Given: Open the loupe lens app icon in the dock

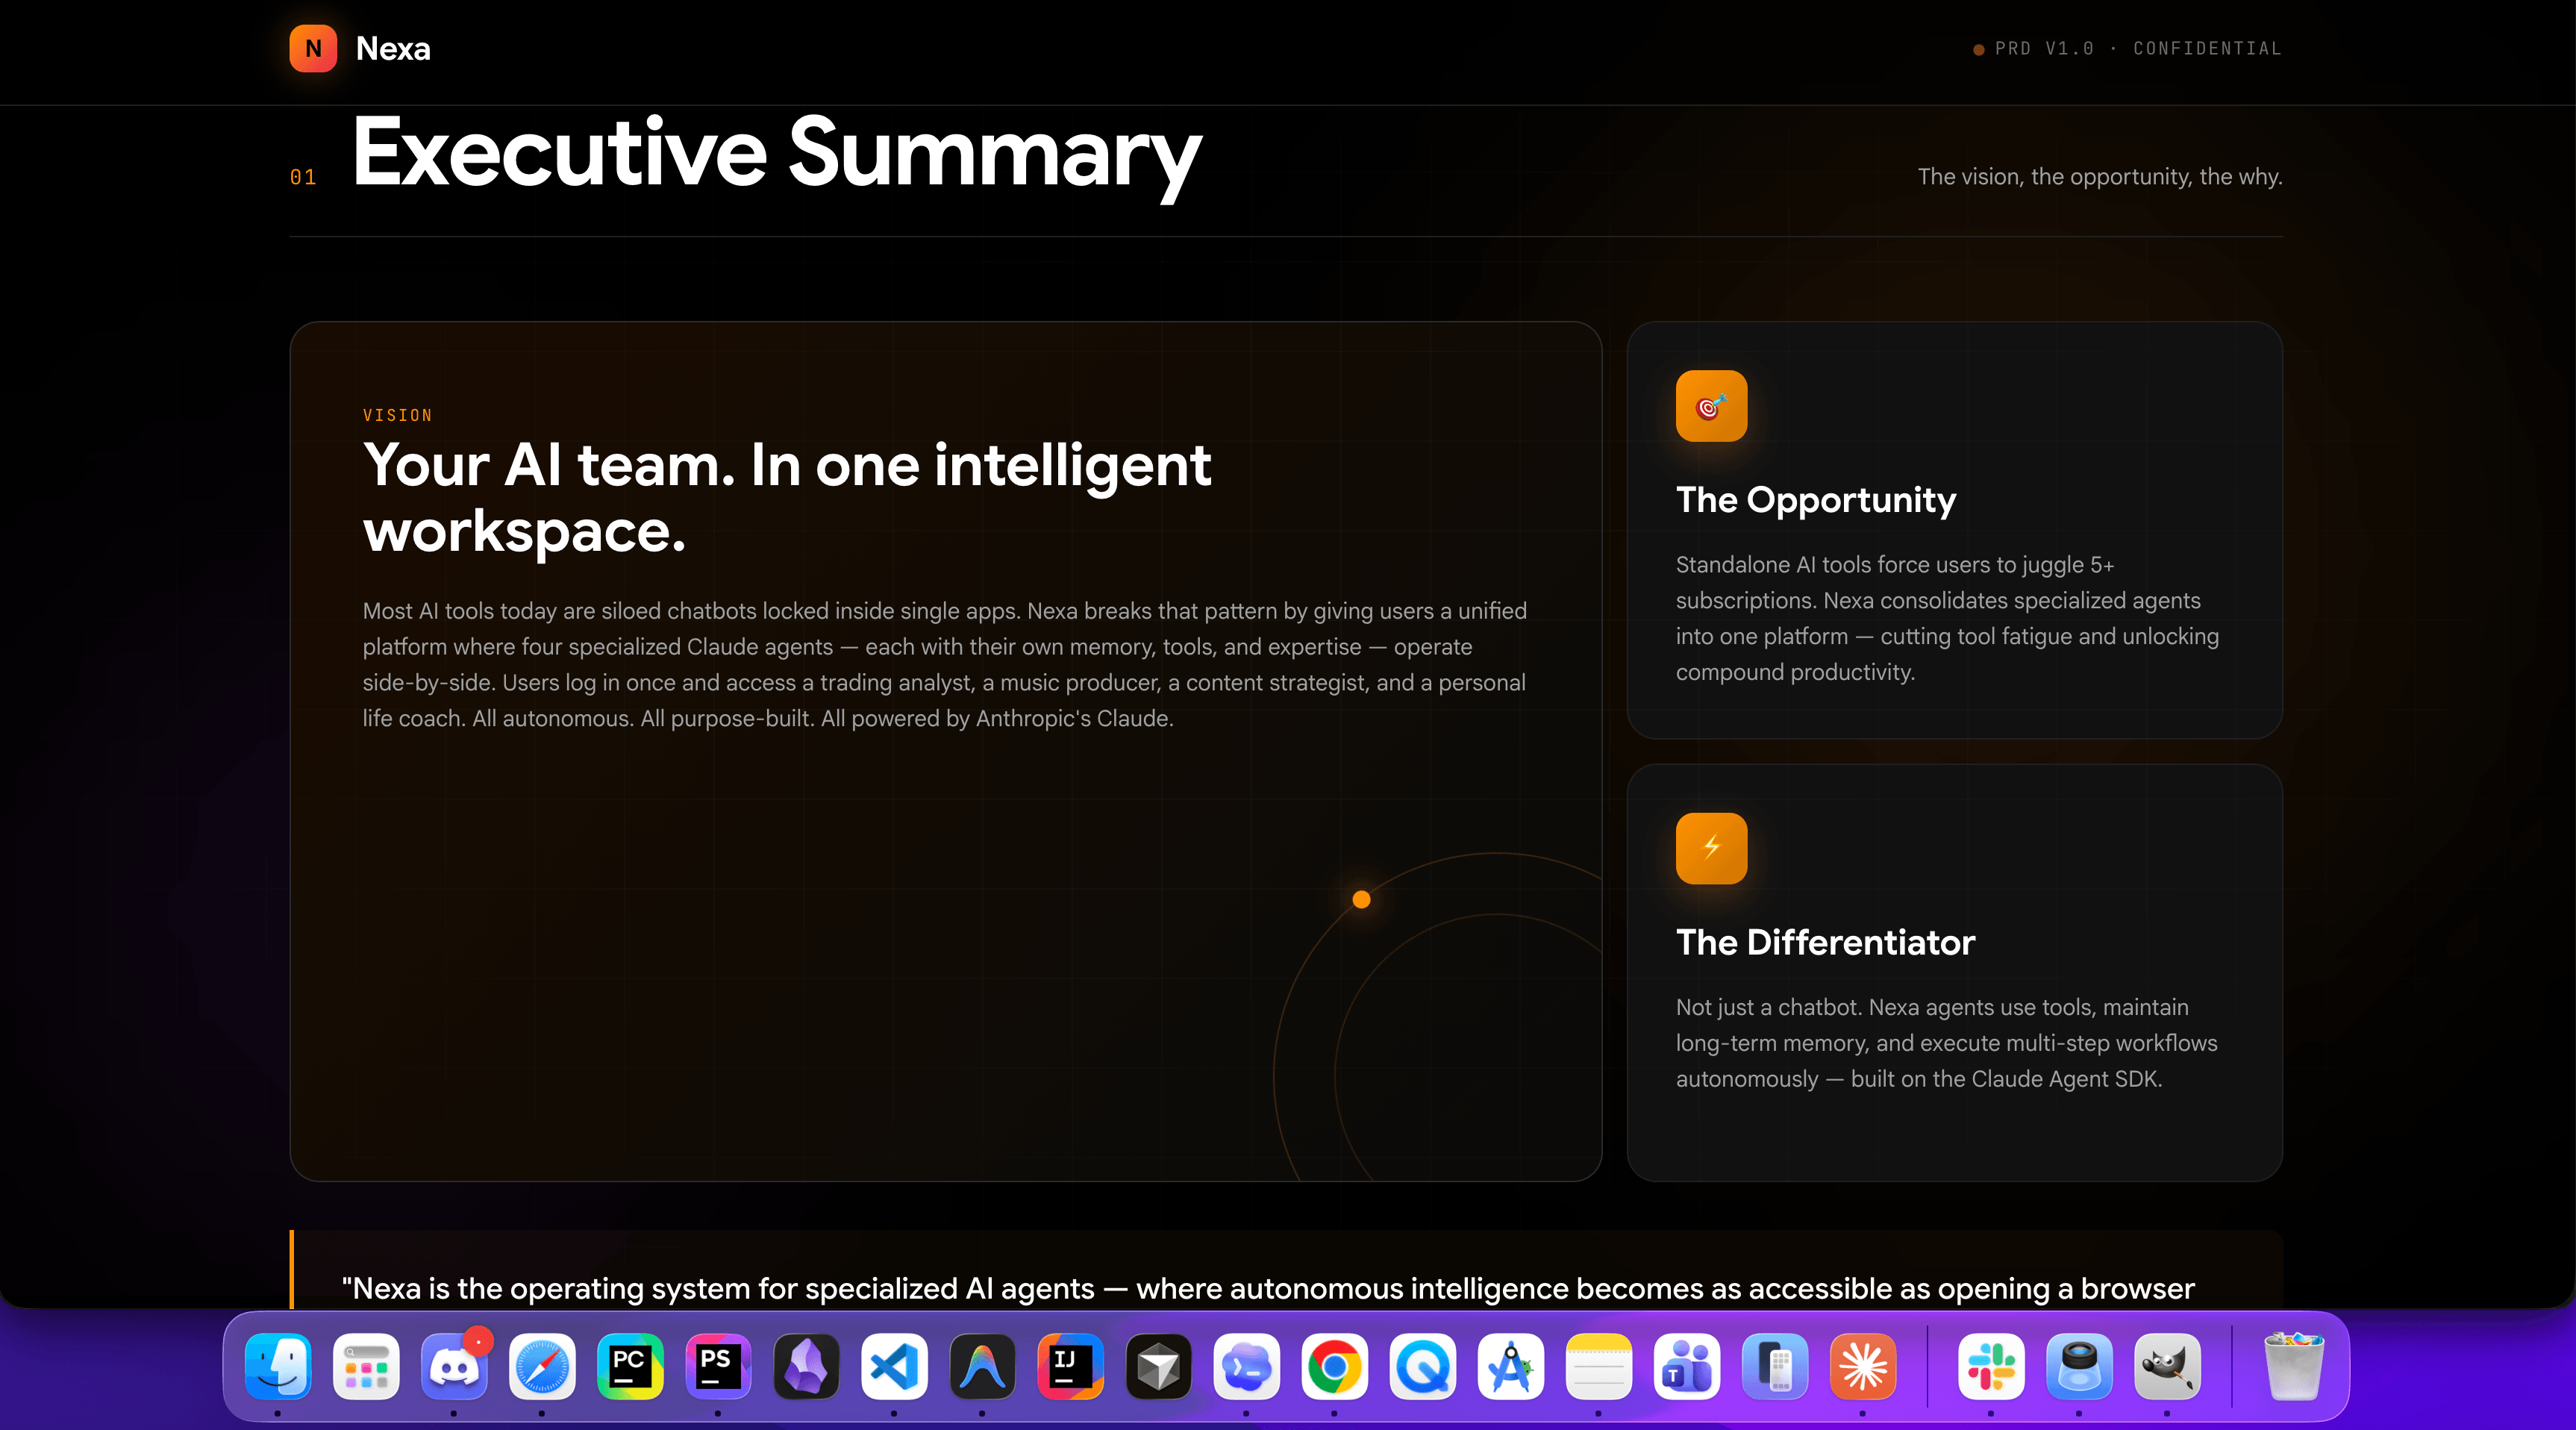Looking at the screenshot, I should [x=2079, y=1366].
